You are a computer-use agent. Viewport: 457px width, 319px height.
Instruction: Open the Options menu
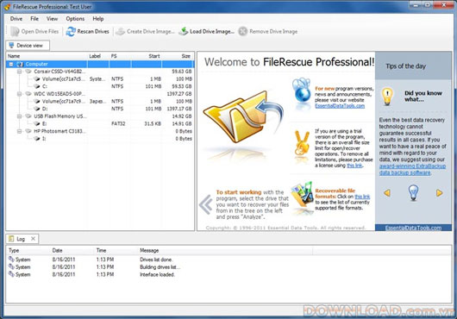click(x=75, y=19)
